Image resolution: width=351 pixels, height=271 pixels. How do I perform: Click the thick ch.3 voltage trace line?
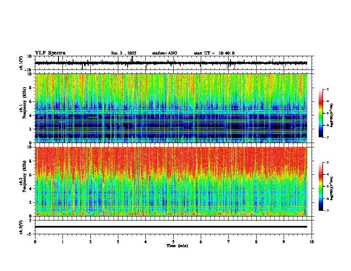[x=171, y=227]
